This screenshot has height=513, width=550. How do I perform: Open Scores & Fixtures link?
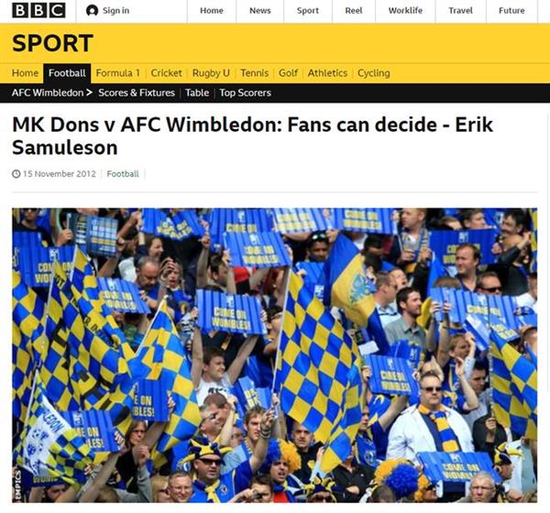[x=137, y=93]
